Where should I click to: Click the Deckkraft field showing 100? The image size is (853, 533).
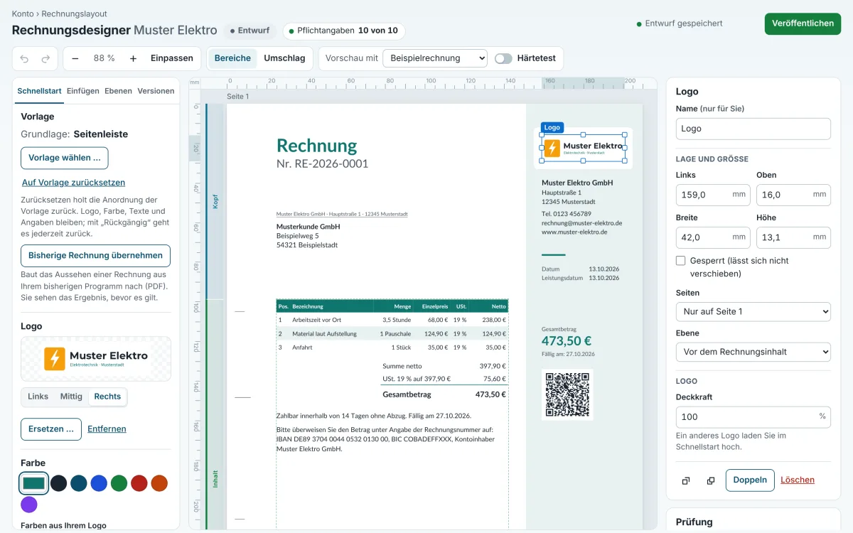pyautogui.click(x=753, y=417)
